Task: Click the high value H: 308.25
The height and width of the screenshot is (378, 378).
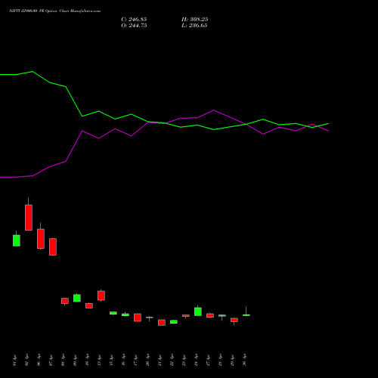Action: (x=194, y=19)
